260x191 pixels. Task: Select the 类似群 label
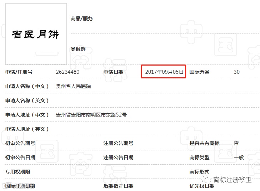78,49
